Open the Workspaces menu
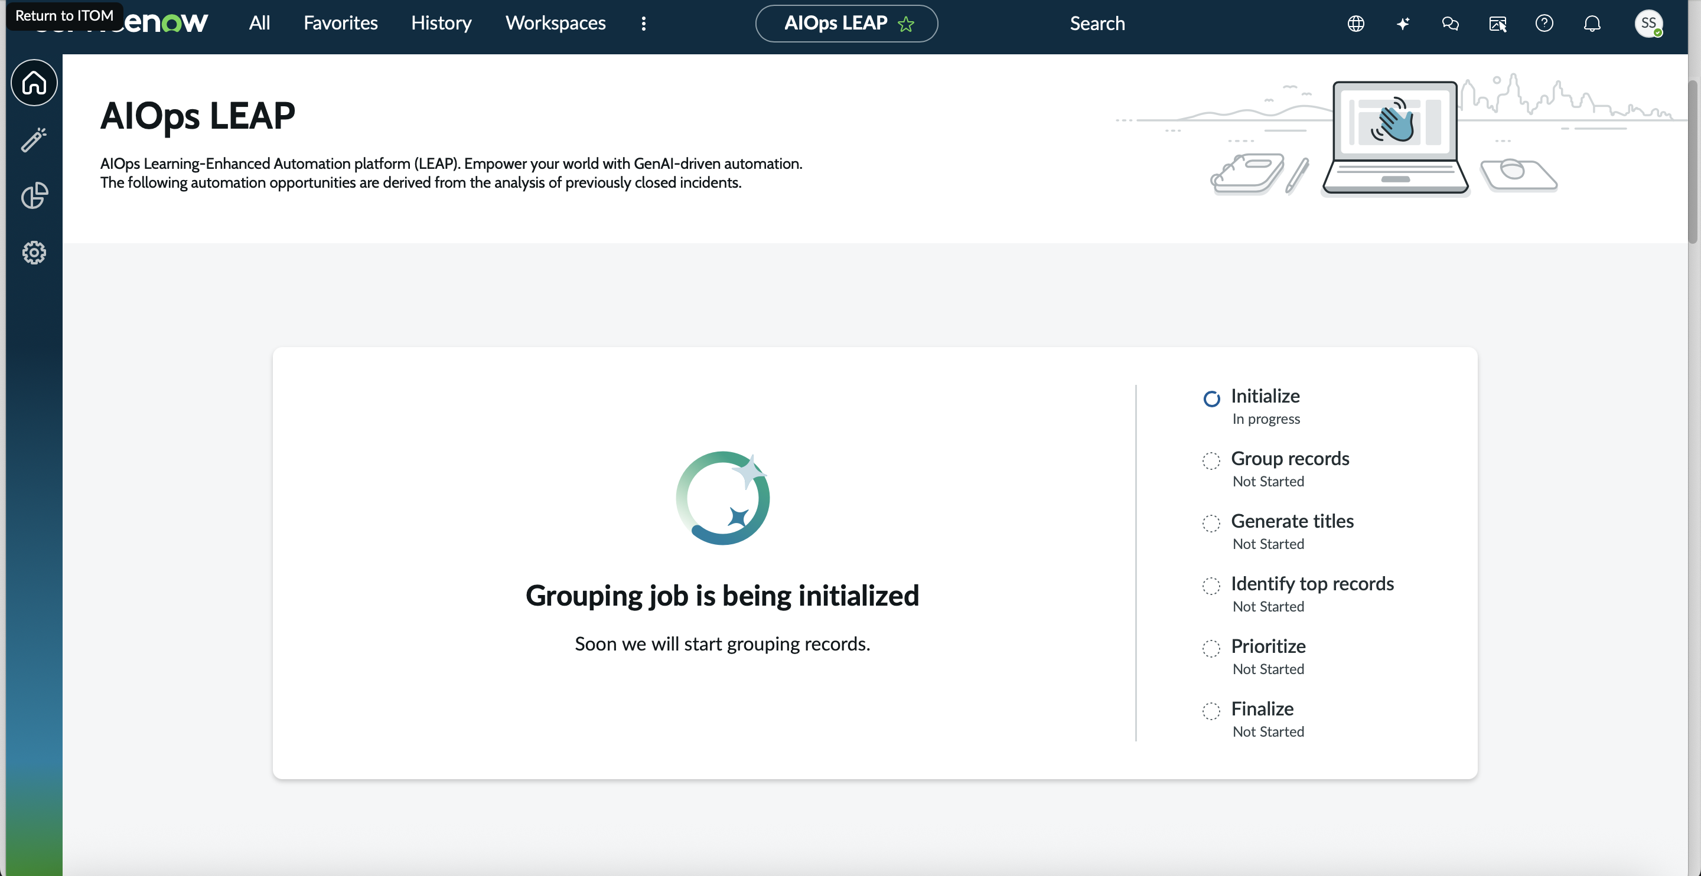 click(x=556, y=23)
